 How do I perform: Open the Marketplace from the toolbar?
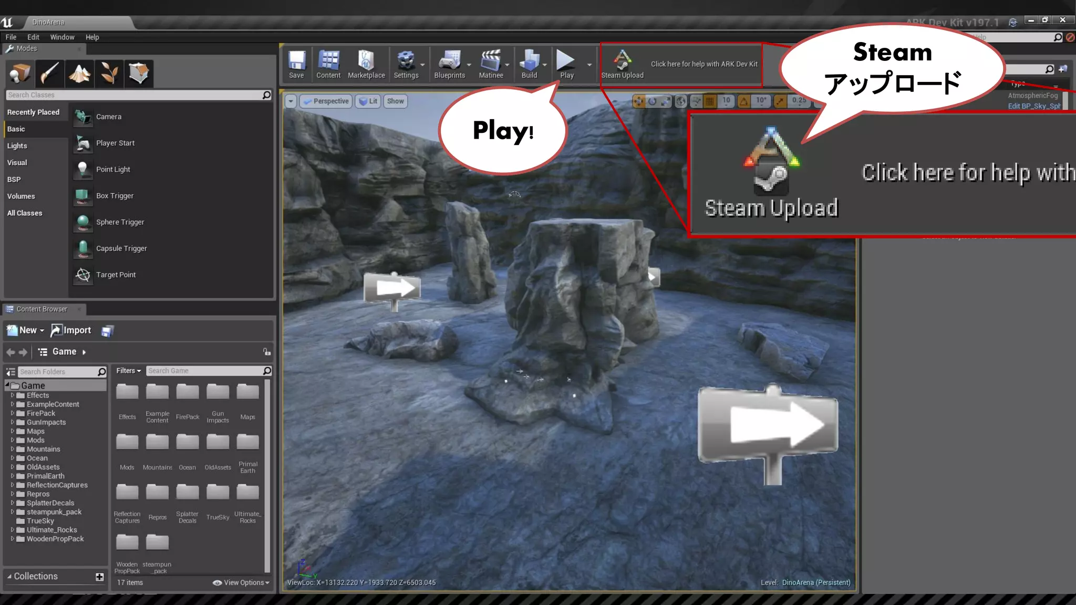(x=366, y=64)
